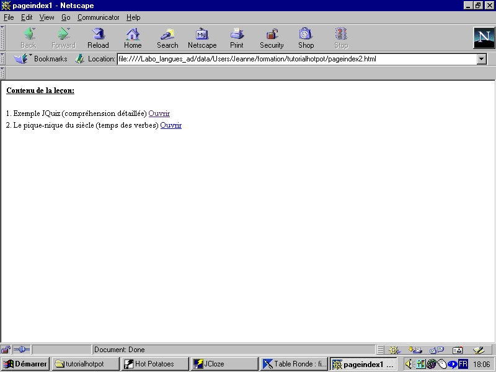Open the My Netscape page
Screen dimensions: 496x372
pyautogui.click(x=202, y=38)
